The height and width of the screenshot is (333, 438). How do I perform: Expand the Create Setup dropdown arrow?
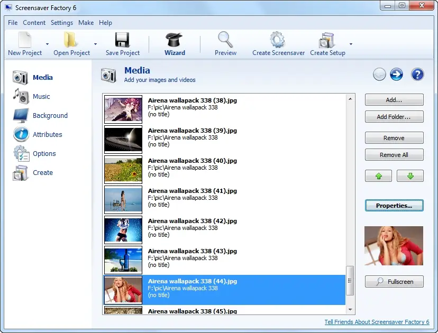point(351,44)
